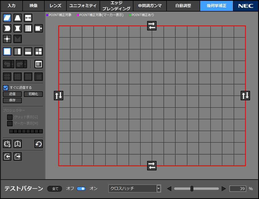This screenshot has height=199, width=259.
Task: Click the vertical flip icon on right edge
Action: pyautogui.click(x=245, y=96)
